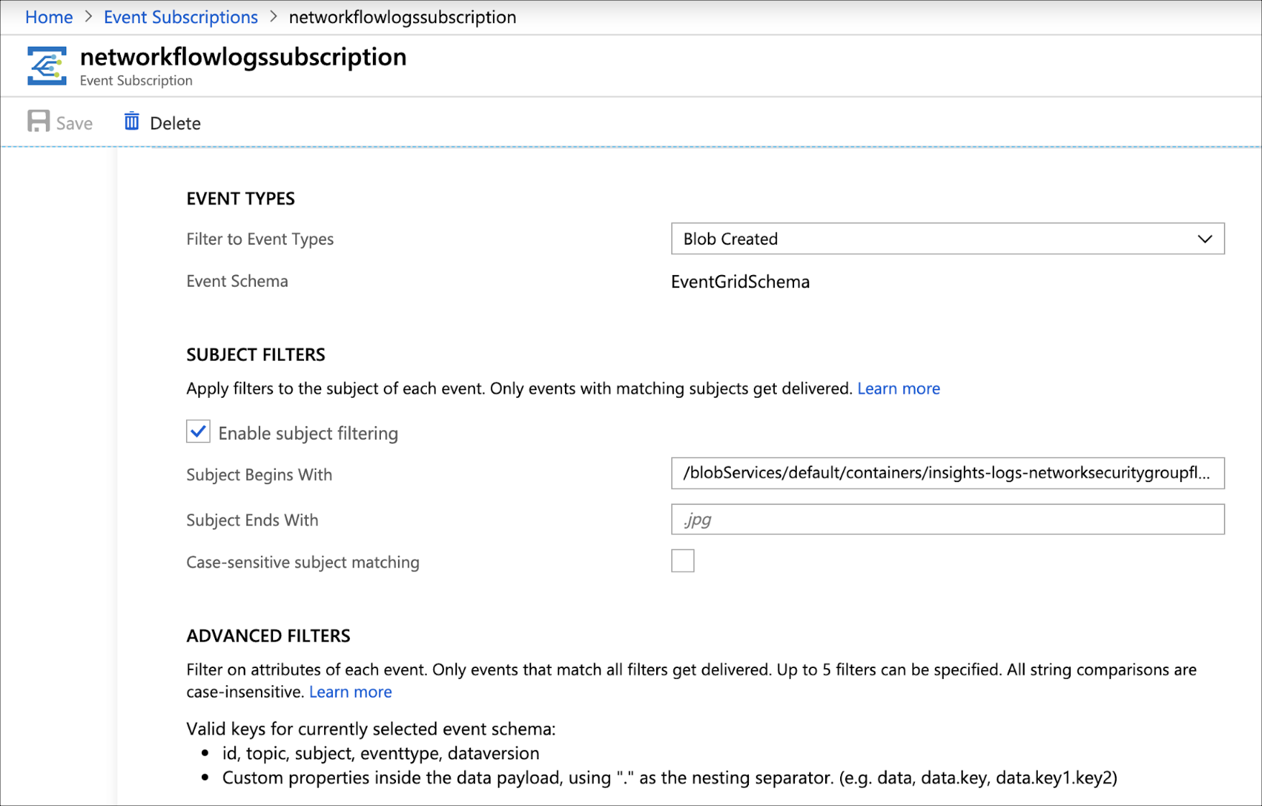Click the Save disk icon

pos(37,121)
